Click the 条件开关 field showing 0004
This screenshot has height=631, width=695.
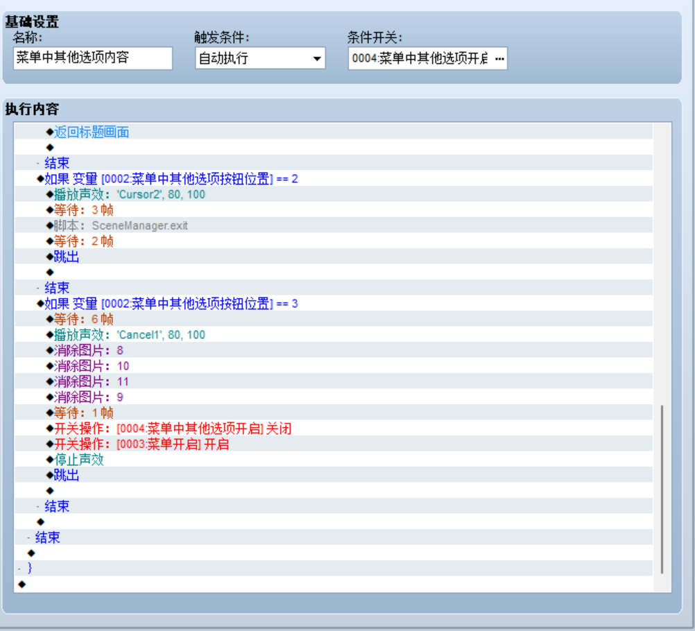point(427,58)
